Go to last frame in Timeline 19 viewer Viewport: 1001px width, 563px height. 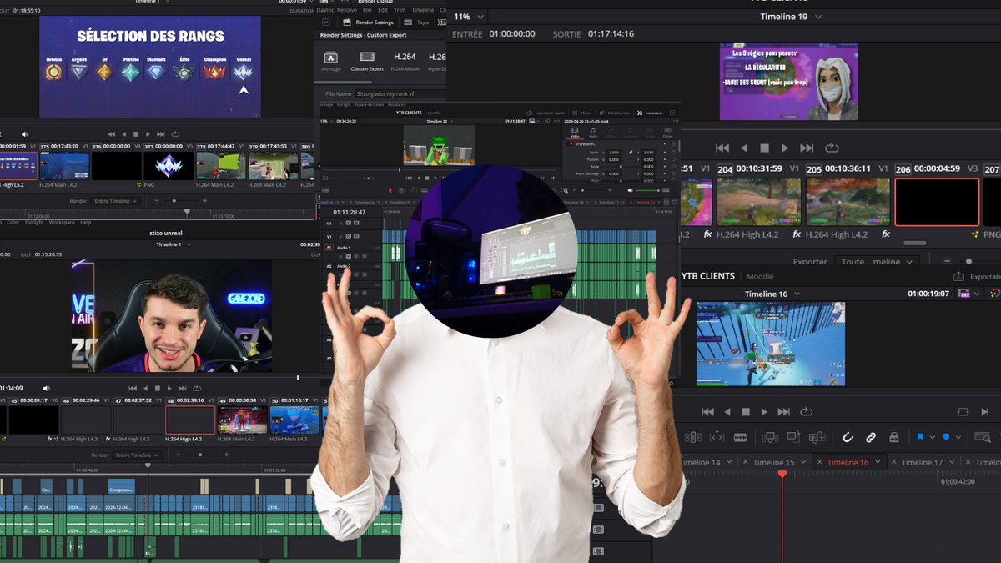807,148
